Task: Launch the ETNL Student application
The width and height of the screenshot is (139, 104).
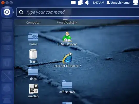Action: click(67, 37)
